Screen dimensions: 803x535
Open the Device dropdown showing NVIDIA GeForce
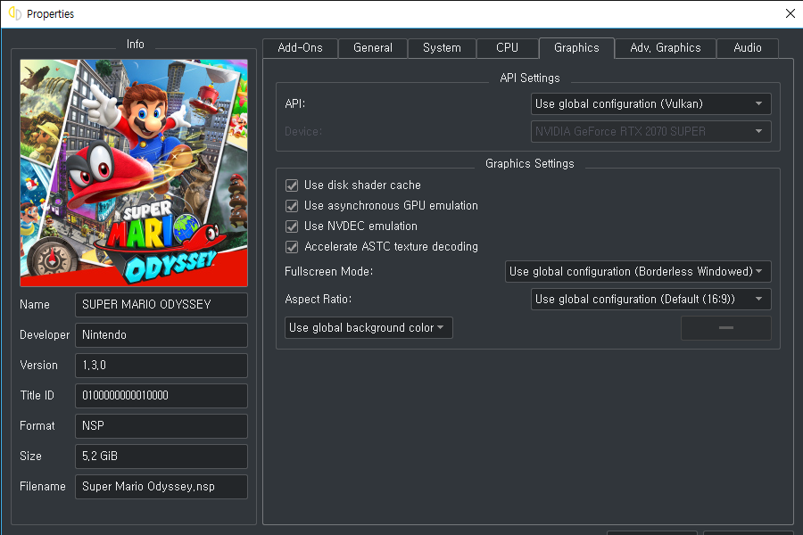[x=651, y=132]
